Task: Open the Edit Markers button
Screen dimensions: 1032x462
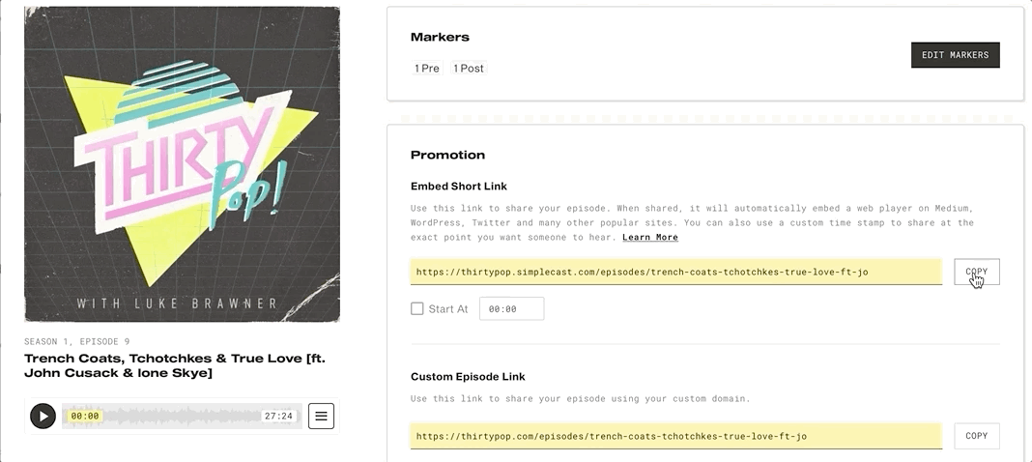Action: click(x=955, y=55)
